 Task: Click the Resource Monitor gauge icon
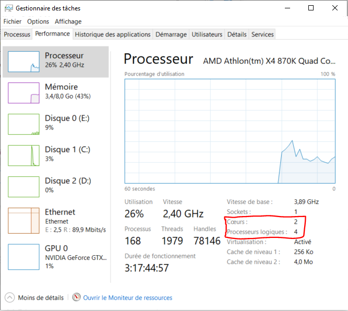click(76, 297)
